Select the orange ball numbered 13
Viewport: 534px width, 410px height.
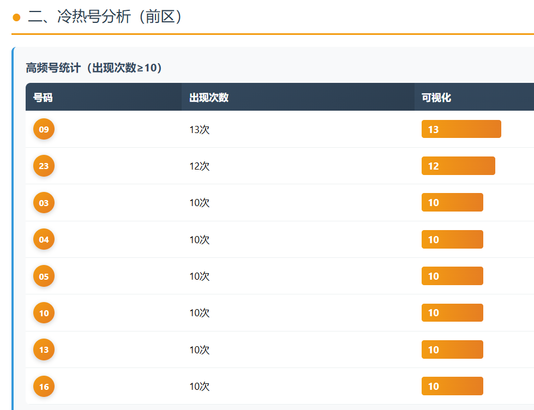(x=44, y=349)
